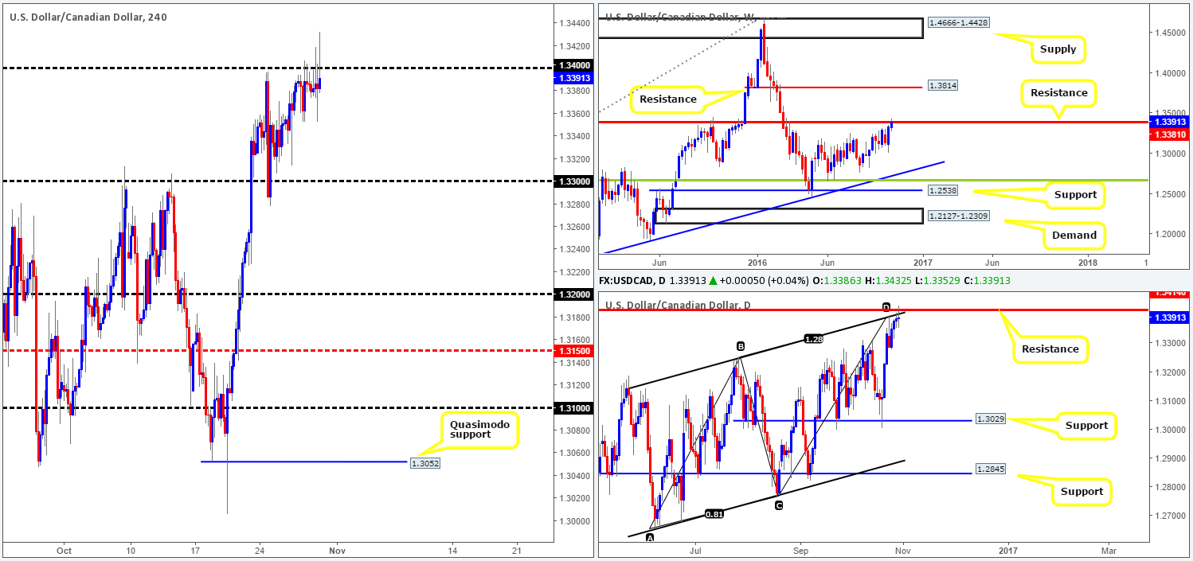Select the '2018' date on the weekly axis

coord(1088,262)
